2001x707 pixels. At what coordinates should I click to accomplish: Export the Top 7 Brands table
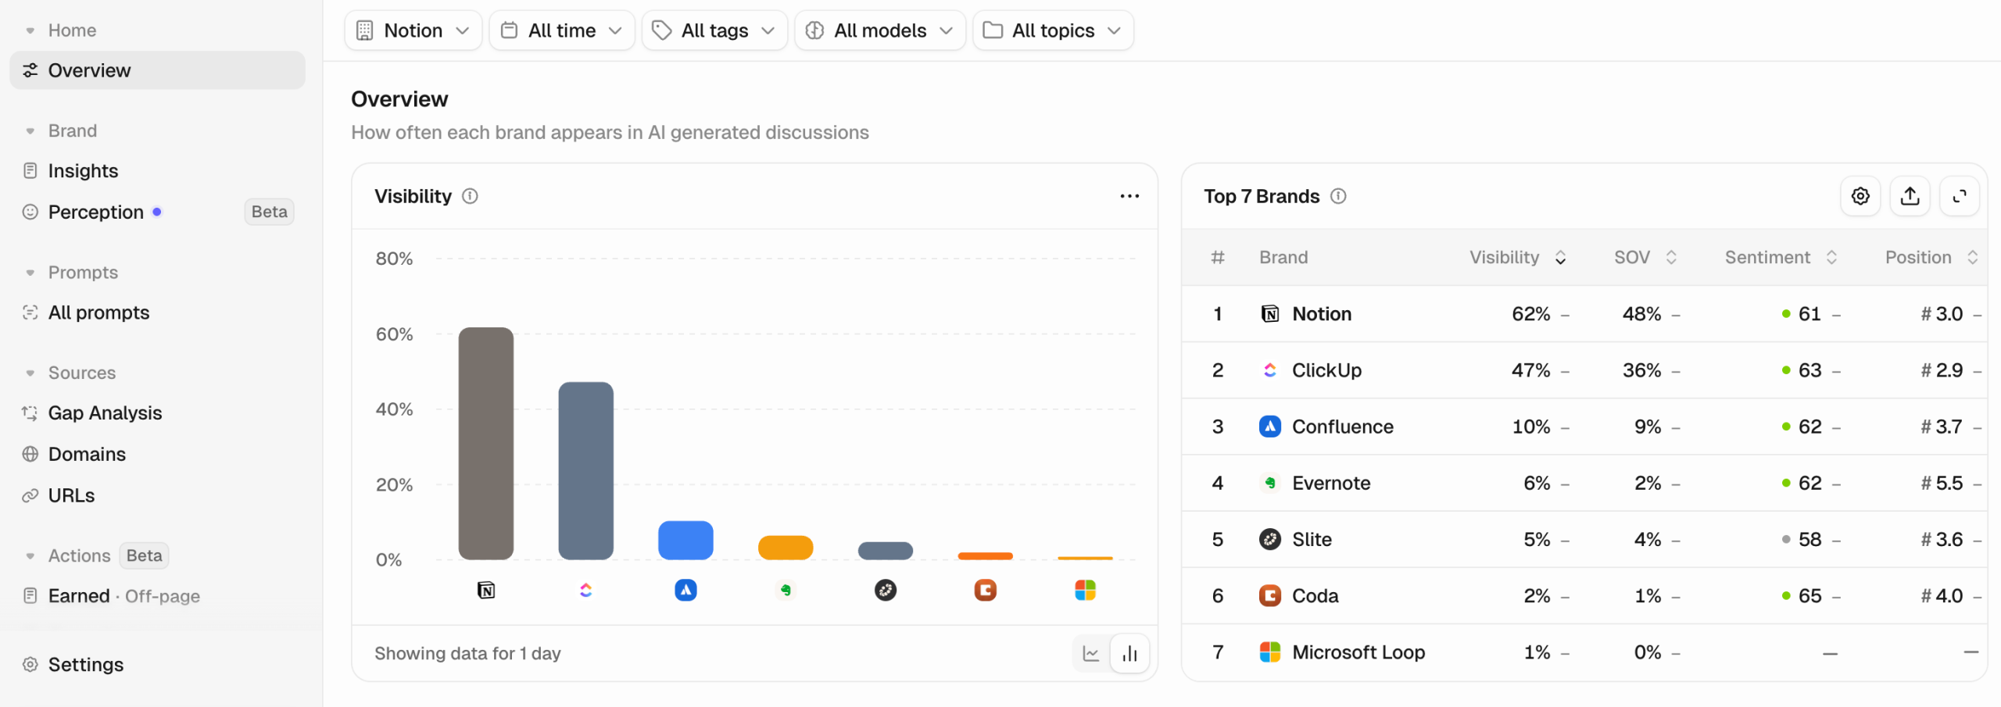point(1910,196)
